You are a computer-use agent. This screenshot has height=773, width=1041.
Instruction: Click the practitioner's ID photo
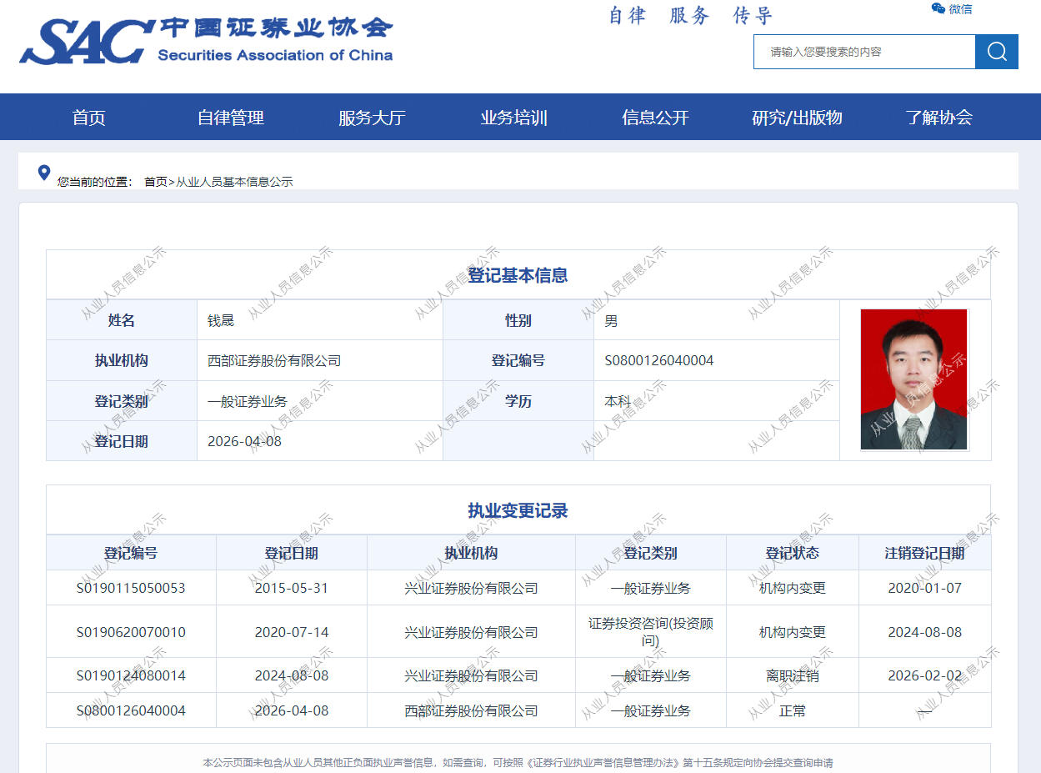(x=913, y=379)
